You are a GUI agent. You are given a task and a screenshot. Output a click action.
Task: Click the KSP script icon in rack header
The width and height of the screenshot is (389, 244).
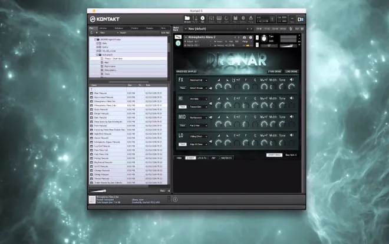coord(291,29)
